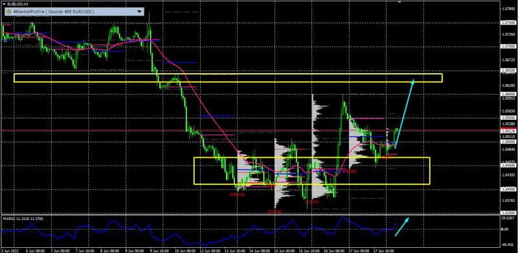Select the #MarketProfile source text field
518x253 pixels.
(x=74, y=12)
